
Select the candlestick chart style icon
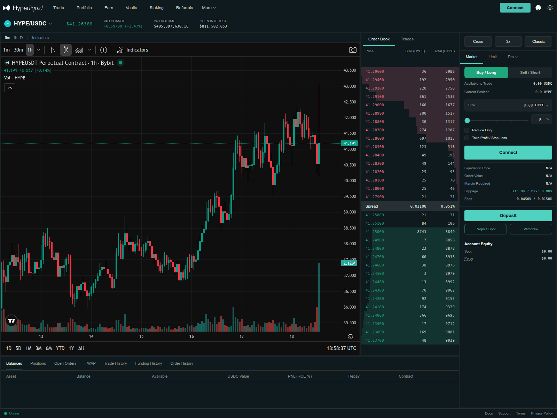click(x=66, y=50)
